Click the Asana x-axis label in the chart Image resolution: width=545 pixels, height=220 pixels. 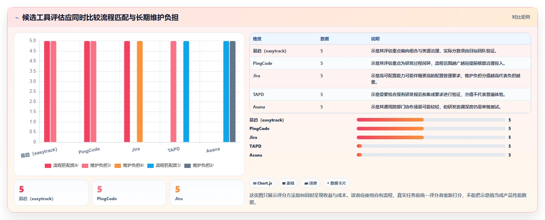[213, 150]
